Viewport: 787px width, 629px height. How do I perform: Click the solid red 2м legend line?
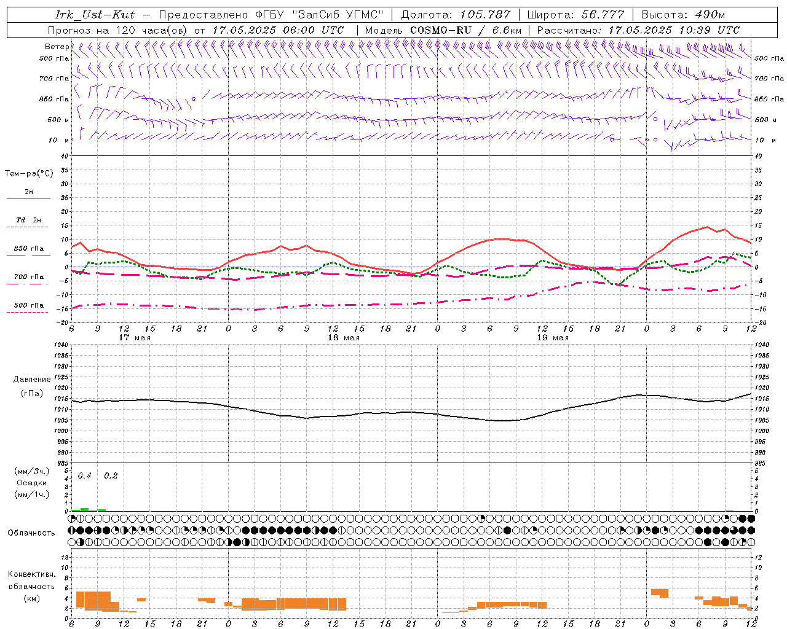29,199
